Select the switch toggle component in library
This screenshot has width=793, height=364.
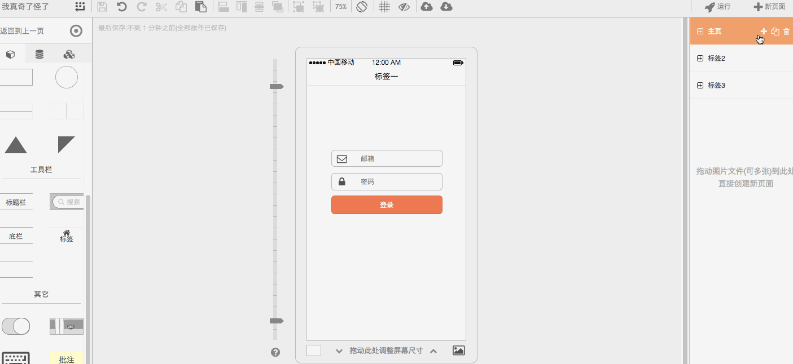click(x=16, y=326)
